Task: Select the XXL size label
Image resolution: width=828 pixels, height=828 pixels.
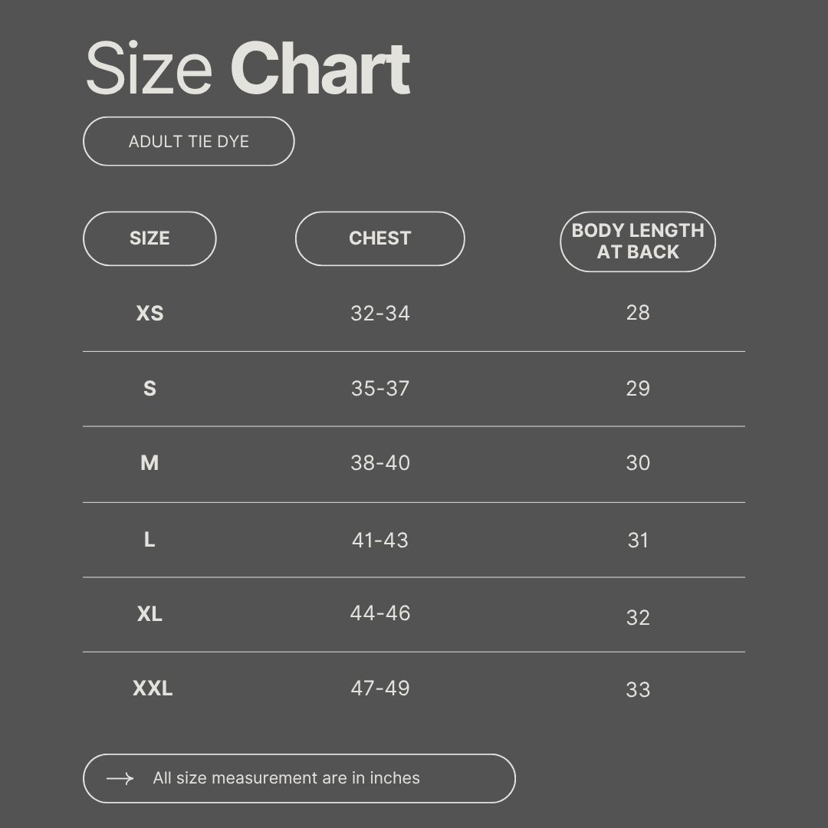Action: pos(153,688)
